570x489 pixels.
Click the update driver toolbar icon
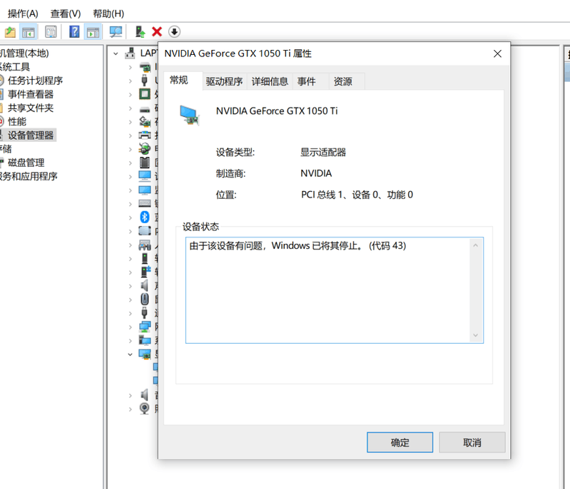pyautogui.click(x=140, y=32)
